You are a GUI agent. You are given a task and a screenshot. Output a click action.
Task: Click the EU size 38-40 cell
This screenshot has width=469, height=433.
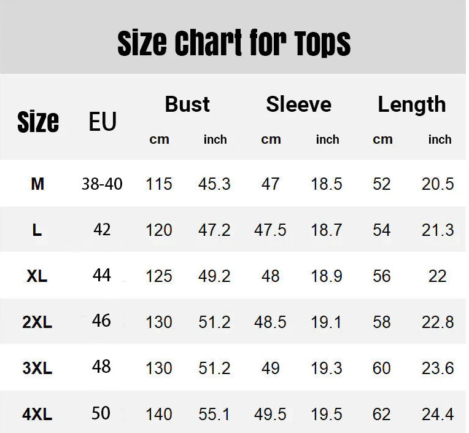(x=102, y=184)
